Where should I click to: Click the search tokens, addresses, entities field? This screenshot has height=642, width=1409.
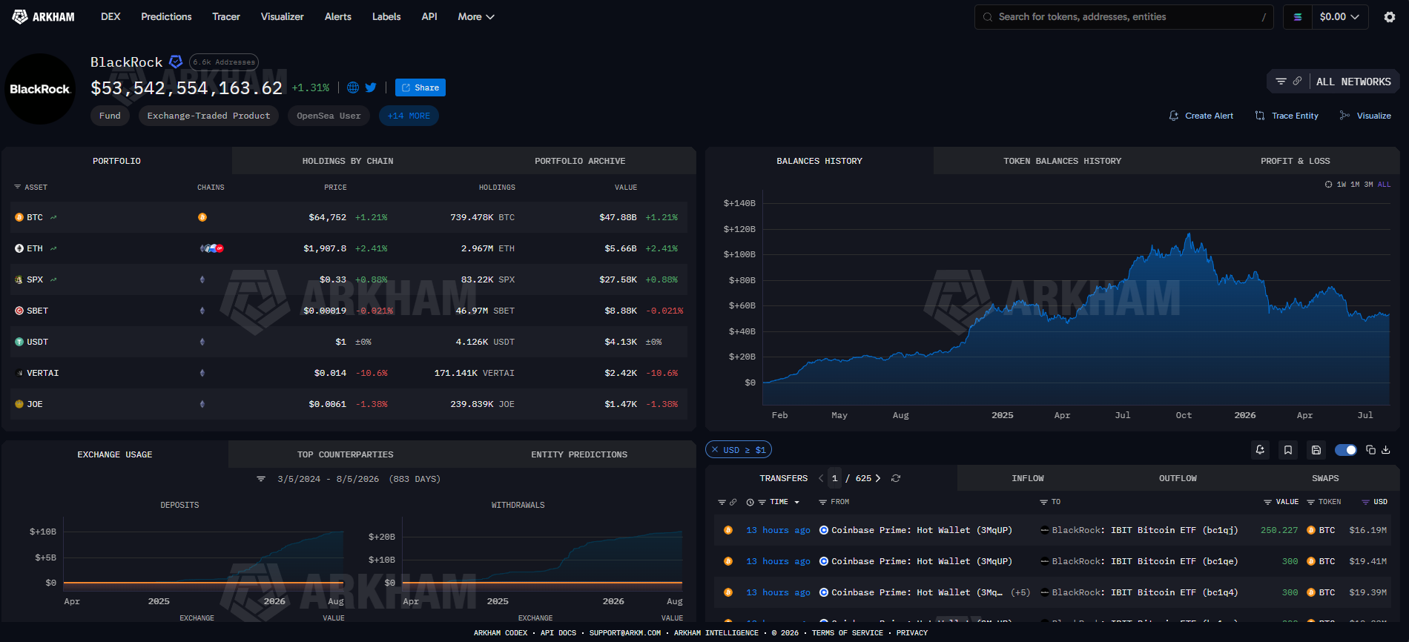(x=1124, y=17)
